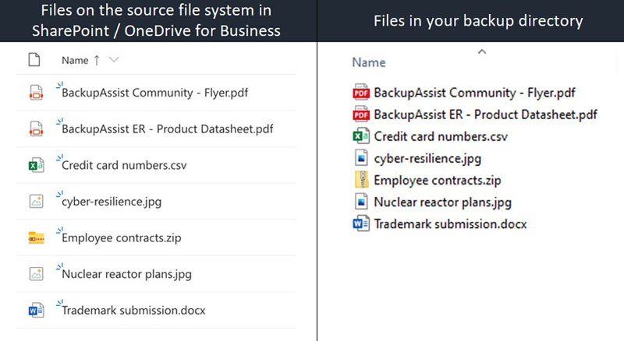This screenshot has height=341, width=624.
Task: Select Nuclear reactor plans.jpg in backup directory
Action: pos(442,202)
